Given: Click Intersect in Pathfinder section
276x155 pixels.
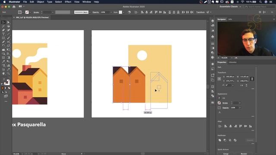Looking at the screenshot, I should 230,140.
